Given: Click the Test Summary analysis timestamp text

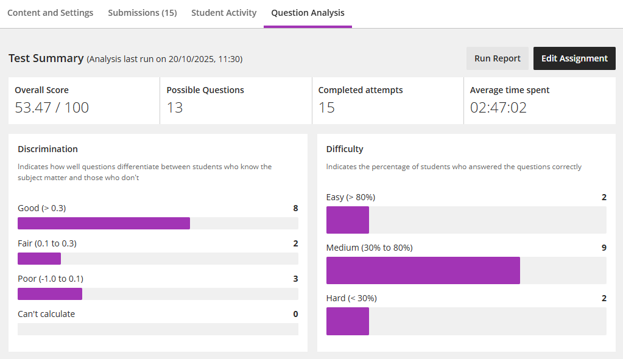Looking at the screenshot, I should [x=164, y=59].
